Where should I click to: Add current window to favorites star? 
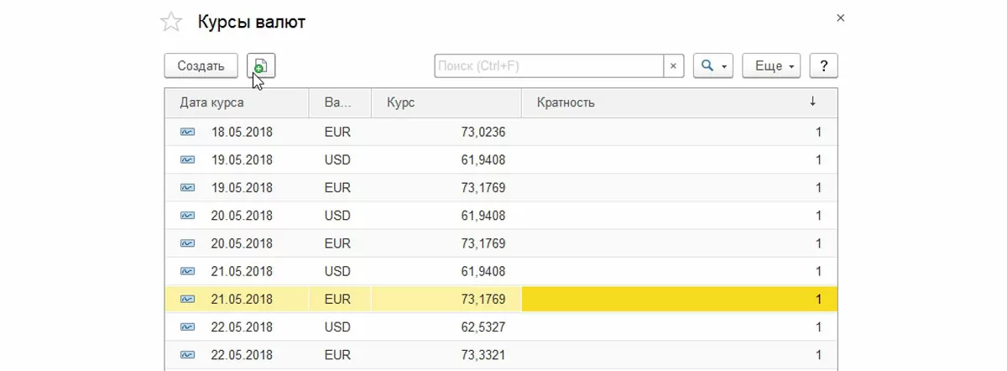[171, 23]
